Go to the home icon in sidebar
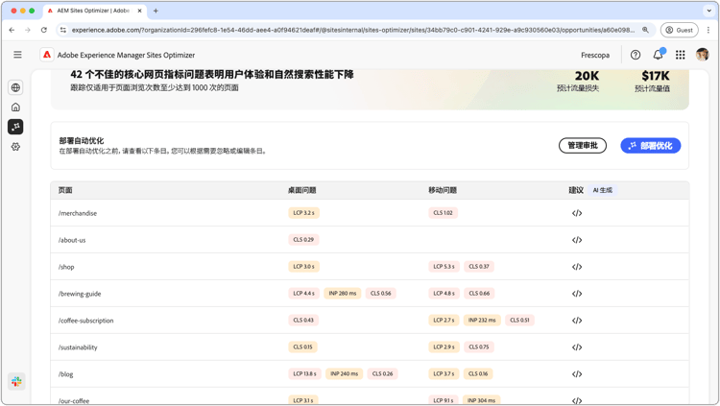This screenshot has height=406, width=720. 15,107
